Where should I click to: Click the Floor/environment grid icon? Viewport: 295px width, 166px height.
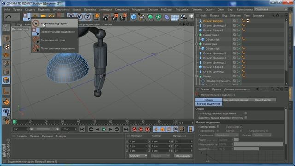coord(175,18)
